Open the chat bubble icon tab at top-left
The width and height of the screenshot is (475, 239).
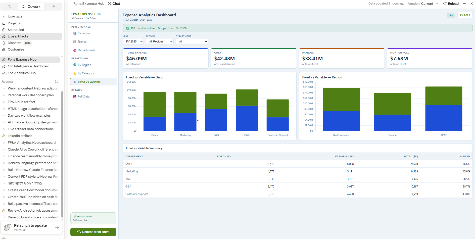pos(9,7)
